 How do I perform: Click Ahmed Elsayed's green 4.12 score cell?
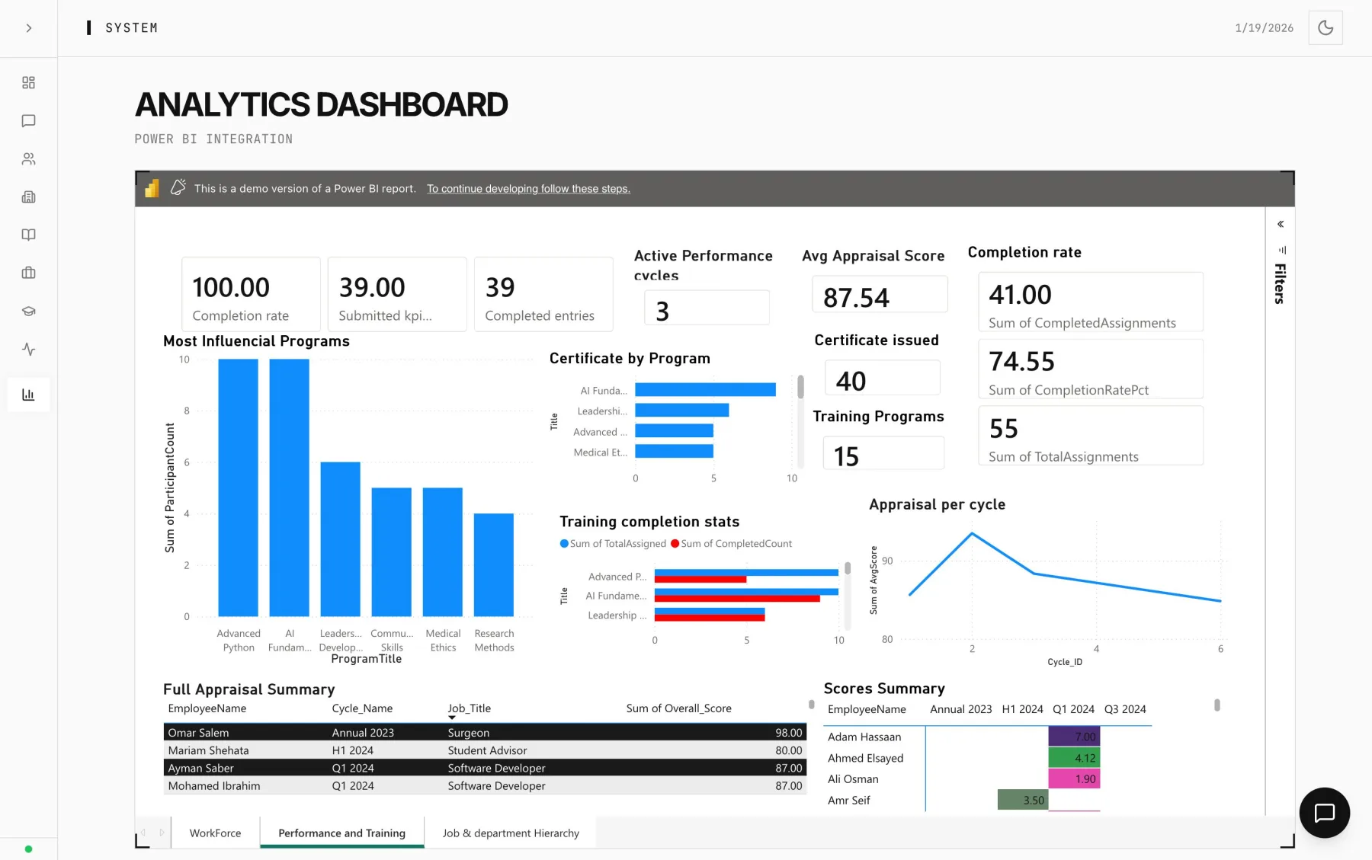coord(1074,758)
